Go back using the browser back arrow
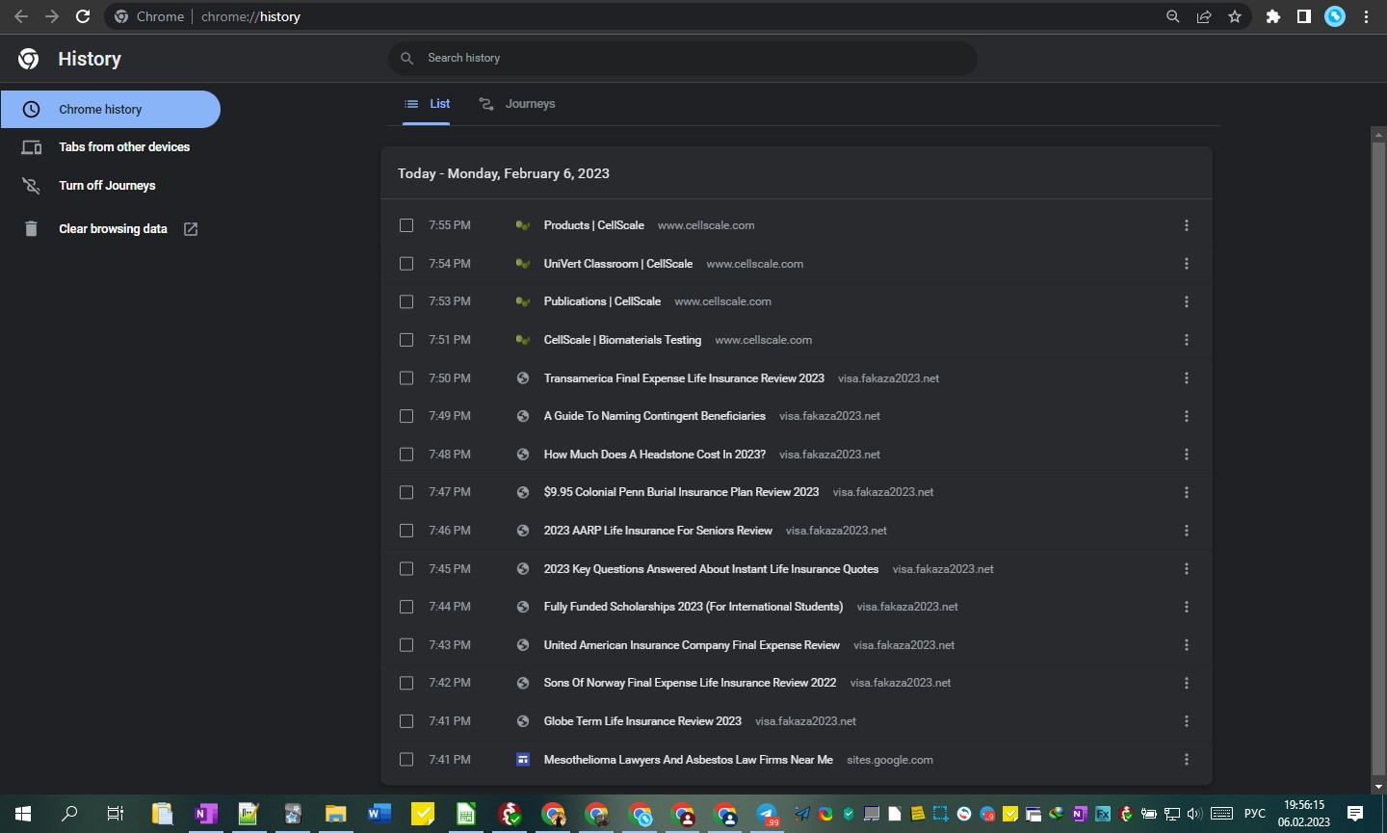 (21, 16)
